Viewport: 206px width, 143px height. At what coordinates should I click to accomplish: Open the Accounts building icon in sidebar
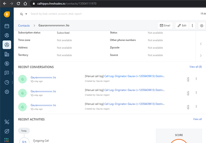click(x=7, y=54)
